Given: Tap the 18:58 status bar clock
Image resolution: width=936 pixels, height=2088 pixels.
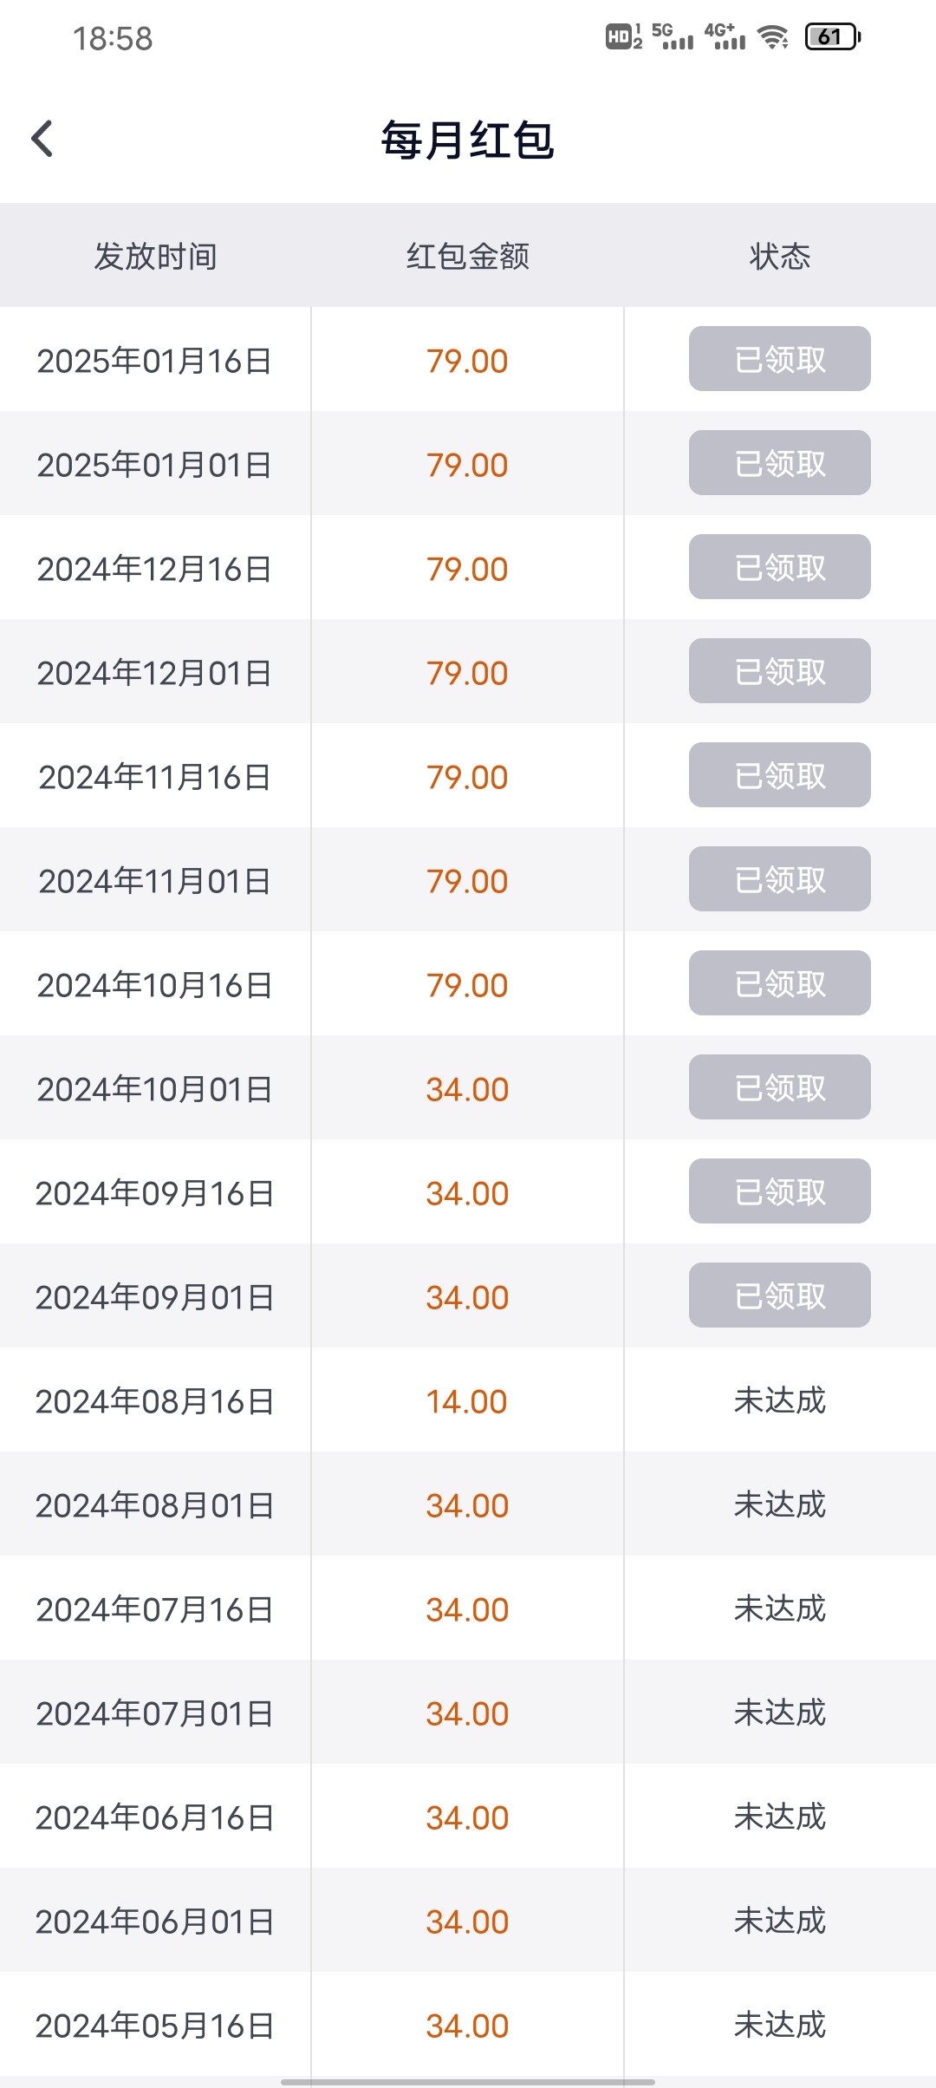Looking at the screenshot, I should pyautogui.click(x=113, y=38).
